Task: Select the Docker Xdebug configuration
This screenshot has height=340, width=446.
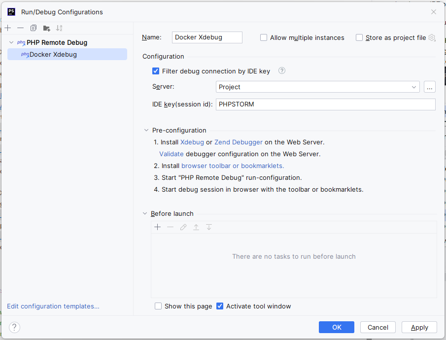Action: tap(67, 54)
